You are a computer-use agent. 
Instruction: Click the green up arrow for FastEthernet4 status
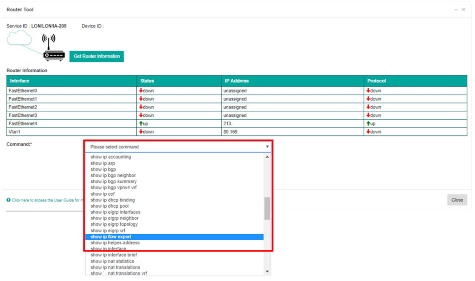click(141, 123)
